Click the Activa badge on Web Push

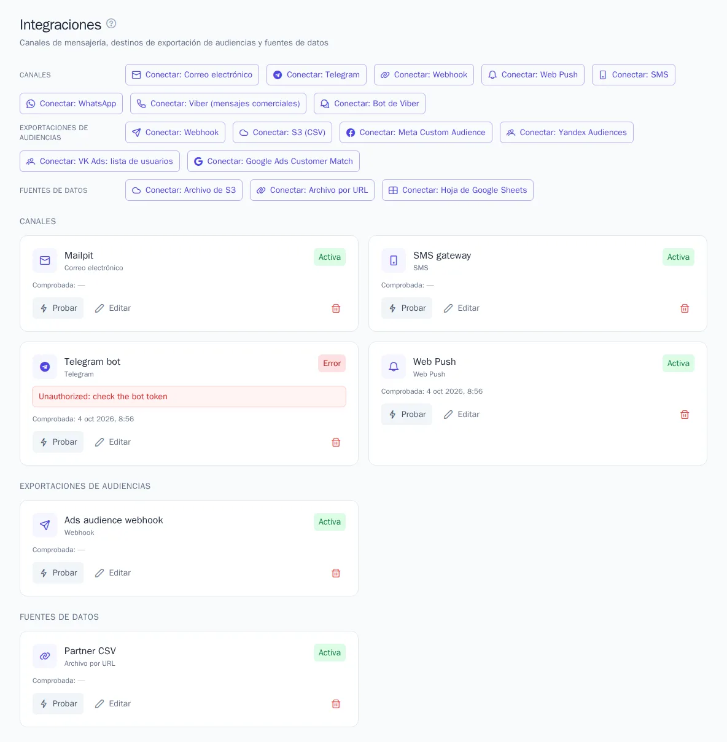pyautogui.click(x=678, y=364)
